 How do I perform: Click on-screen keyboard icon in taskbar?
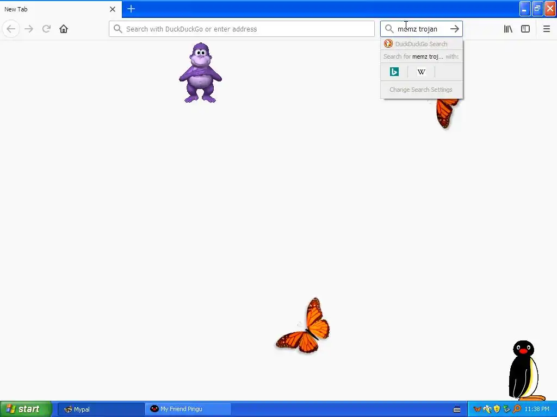[457, 409]
